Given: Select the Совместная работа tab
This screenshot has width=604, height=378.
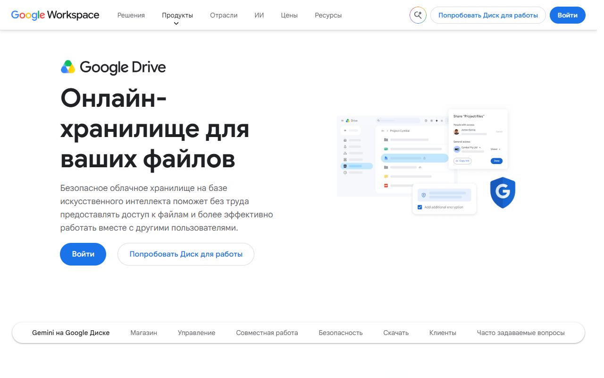Looking at the screenshot, I should coord(267,333).
